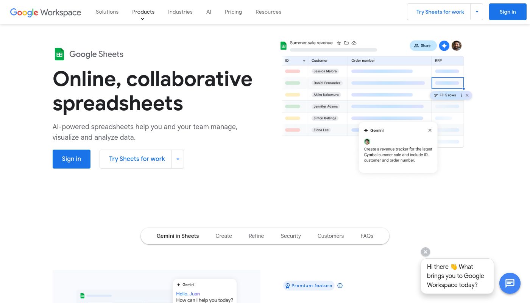Viewport: 530px width, 303px height.
Task: Dismiss the chat greeting bubble
Action: click(426, 252)
